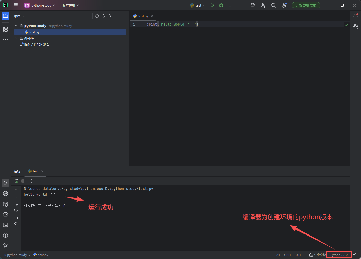Collapse the python-study root folder chevron
This screenshot has width=361, height=259.
click(16, 26)
